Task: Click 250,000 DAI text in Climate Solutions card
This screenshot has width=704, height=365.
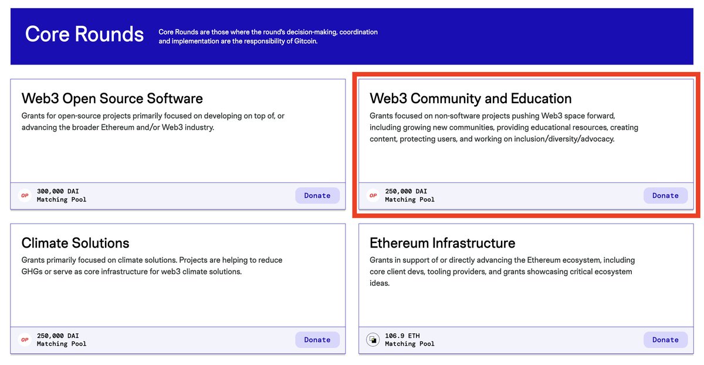Action: (x=57, y=336)
